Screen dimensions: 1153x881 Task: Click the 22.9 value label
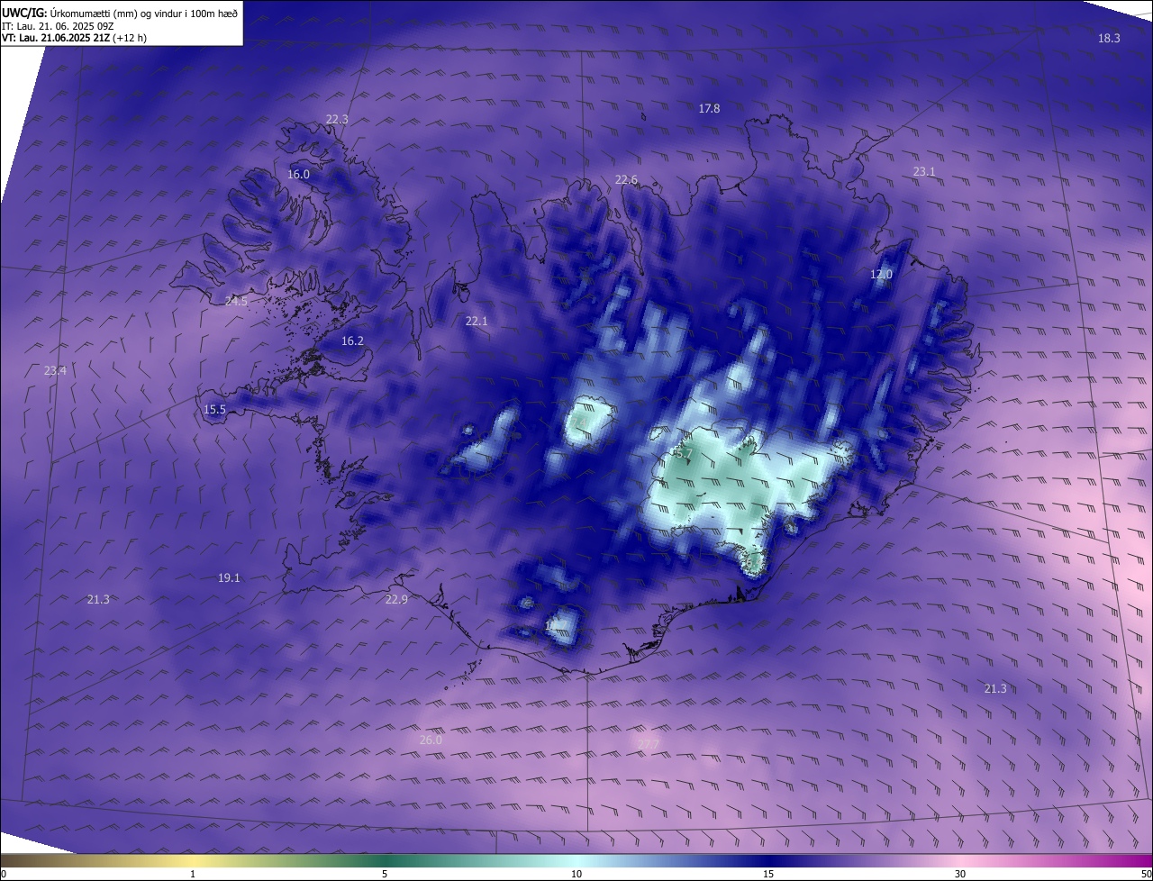coord(396,599)
